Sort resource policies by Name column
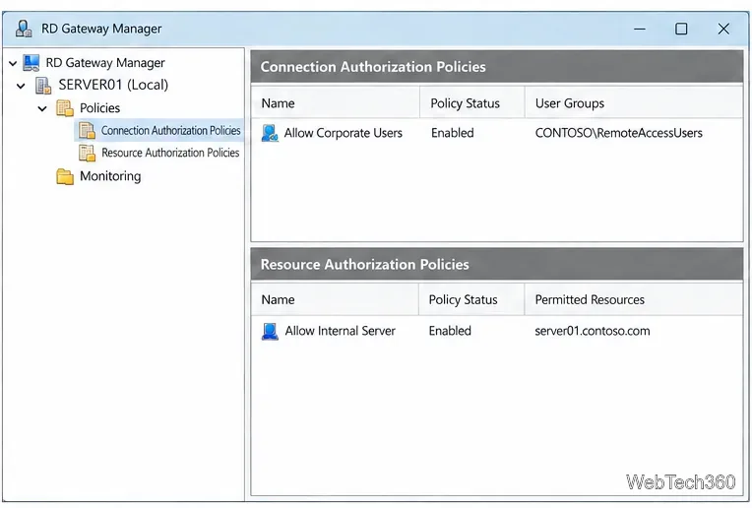The width and height of the screenshot is (752, 508). (335, 300)
